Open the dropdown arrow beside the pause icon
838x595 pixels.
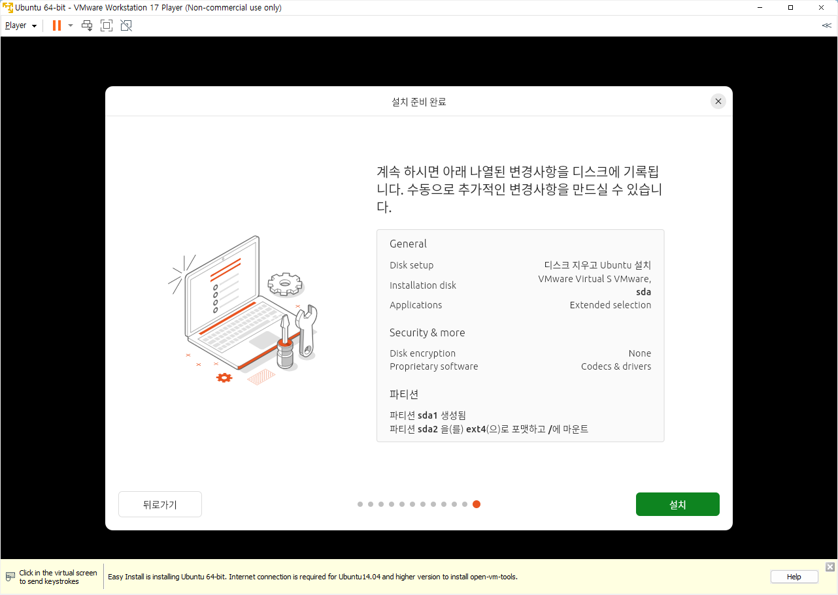tap(71, 25)
